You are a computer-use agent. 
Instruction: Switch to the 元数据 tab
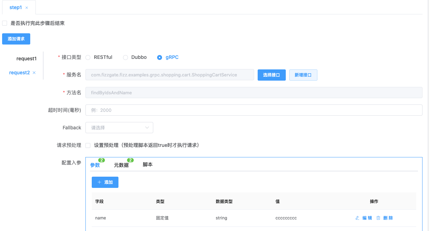point(121,165)
